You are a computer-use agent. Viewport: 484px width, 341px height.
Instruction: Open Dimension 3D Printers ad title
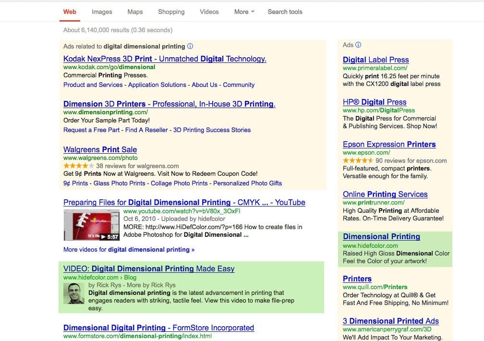point(169,104)
